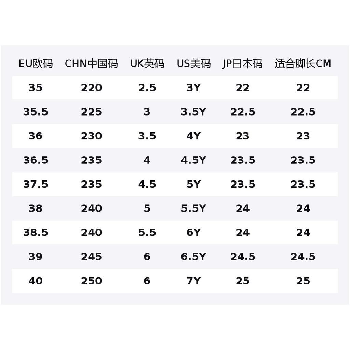Click US size 3Y cell

click(193, 88)
